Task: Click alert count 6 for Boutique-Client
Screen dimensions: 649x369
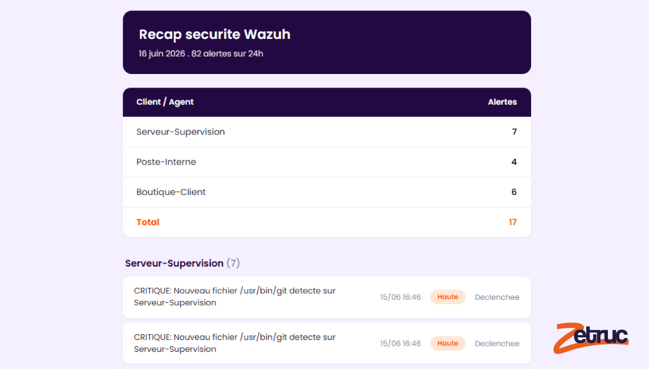Action: pos(514,192)
